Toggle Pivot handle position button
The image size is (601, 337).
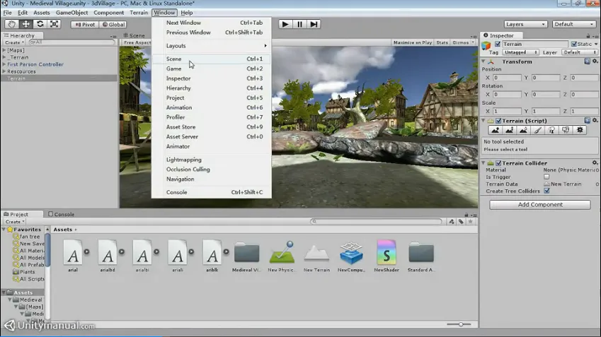pos(85,25)
